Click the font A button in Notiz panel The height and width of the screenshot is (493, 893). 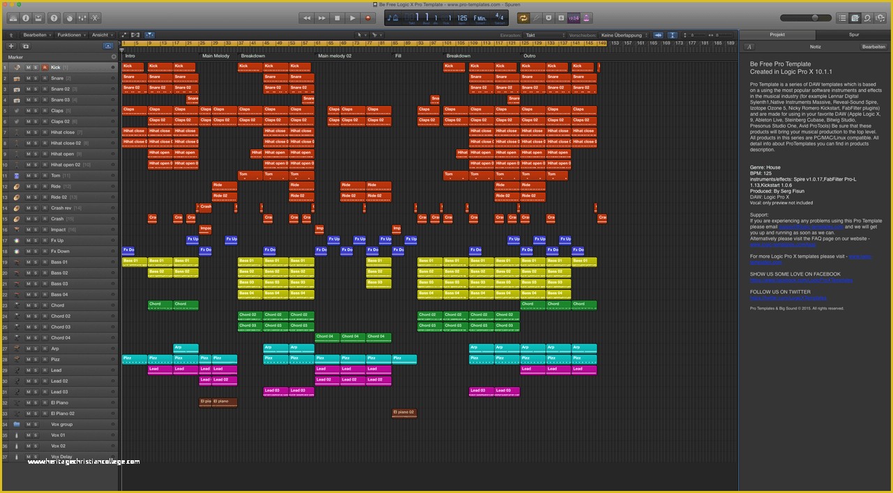749,47
